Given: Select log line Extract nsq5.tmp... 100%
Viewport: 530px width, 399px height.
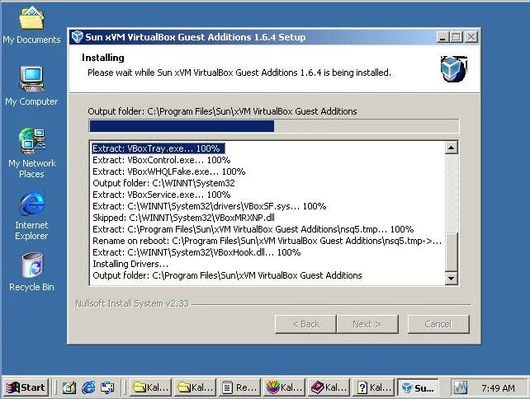Looking at the screenshot, I should (253, 229).
